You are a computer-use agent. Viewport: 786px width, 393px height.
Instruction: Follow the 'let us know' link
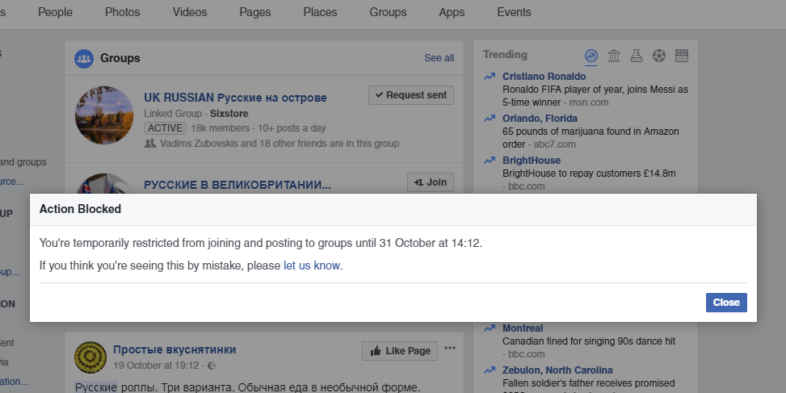(x=312, y=265)
